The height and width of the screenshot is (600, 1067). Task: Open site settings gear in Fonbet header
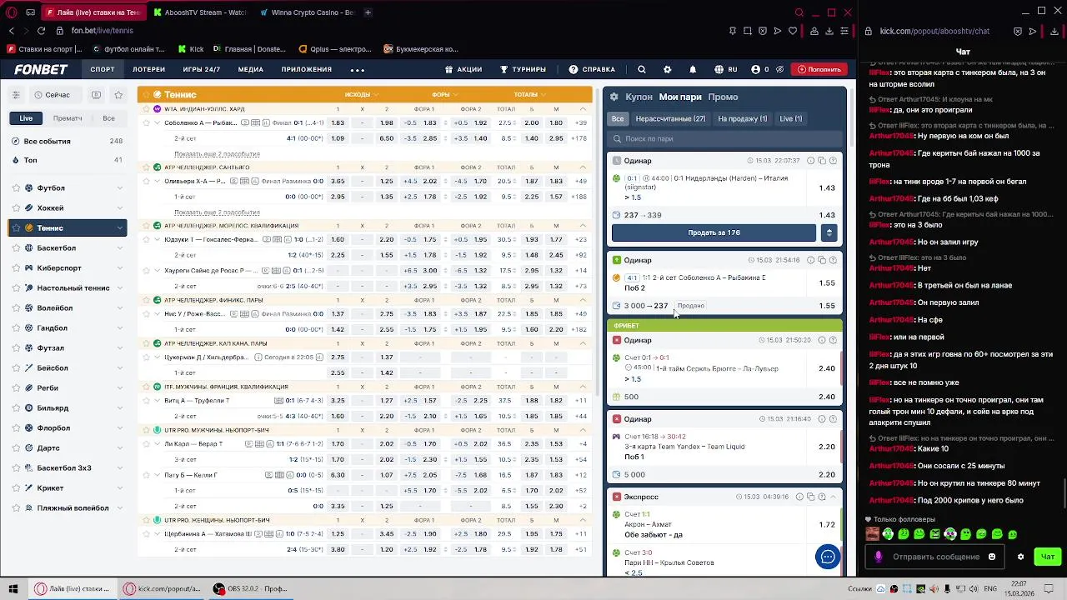pos(667,69)
